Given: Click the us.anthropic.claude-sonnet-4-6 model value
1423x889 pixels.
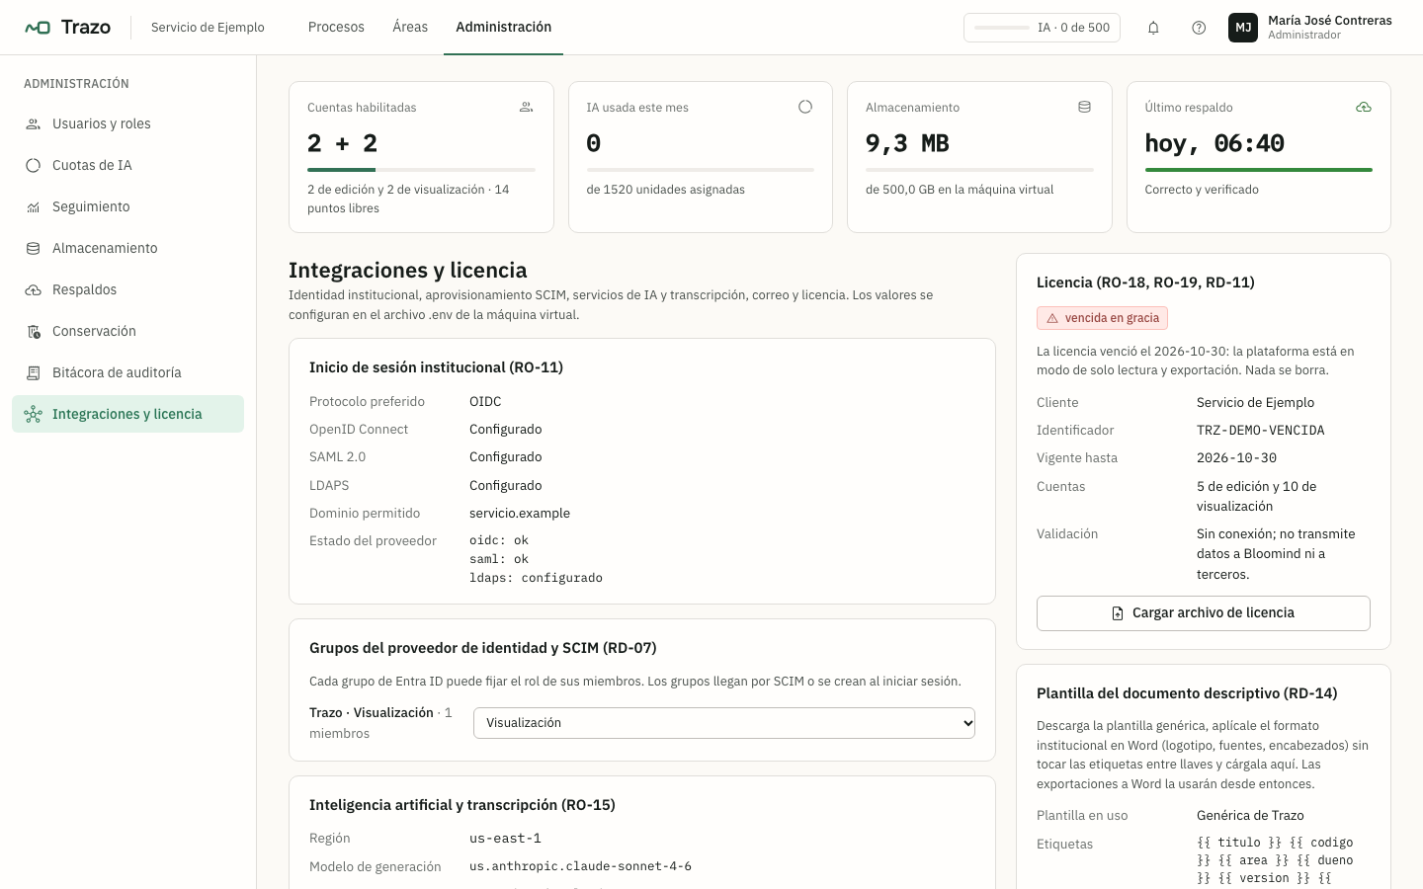Looking at the screenshot, I should pyautogui.click(x=580, y=867).
